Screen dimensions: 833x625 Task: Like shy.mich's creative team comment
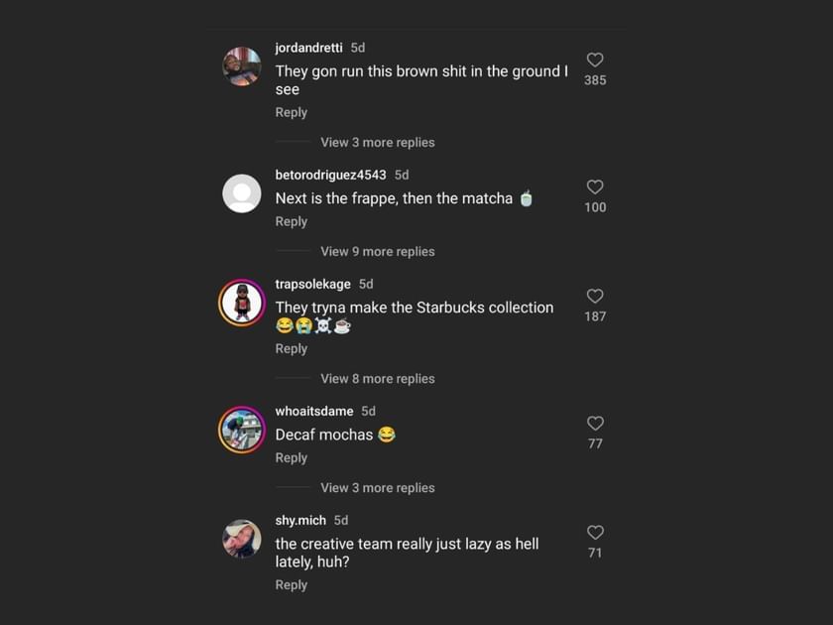(x=595, y=533)
